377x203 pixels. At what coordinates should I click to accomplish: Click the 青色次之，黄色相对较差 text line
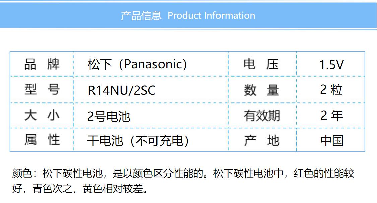pos(80,189)
